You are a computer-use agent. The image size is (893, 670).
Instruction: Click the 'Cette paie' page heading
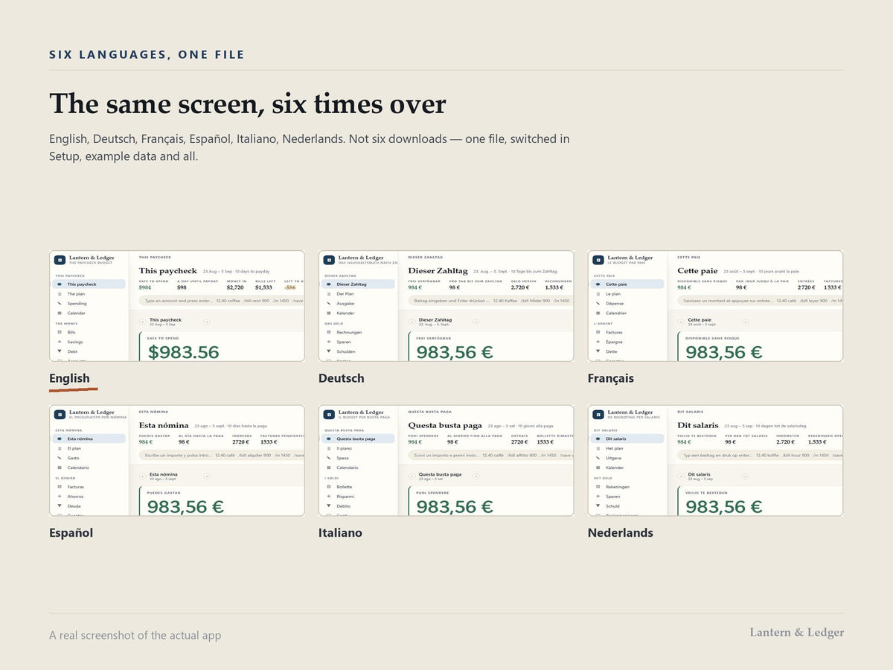click(698, 271)
